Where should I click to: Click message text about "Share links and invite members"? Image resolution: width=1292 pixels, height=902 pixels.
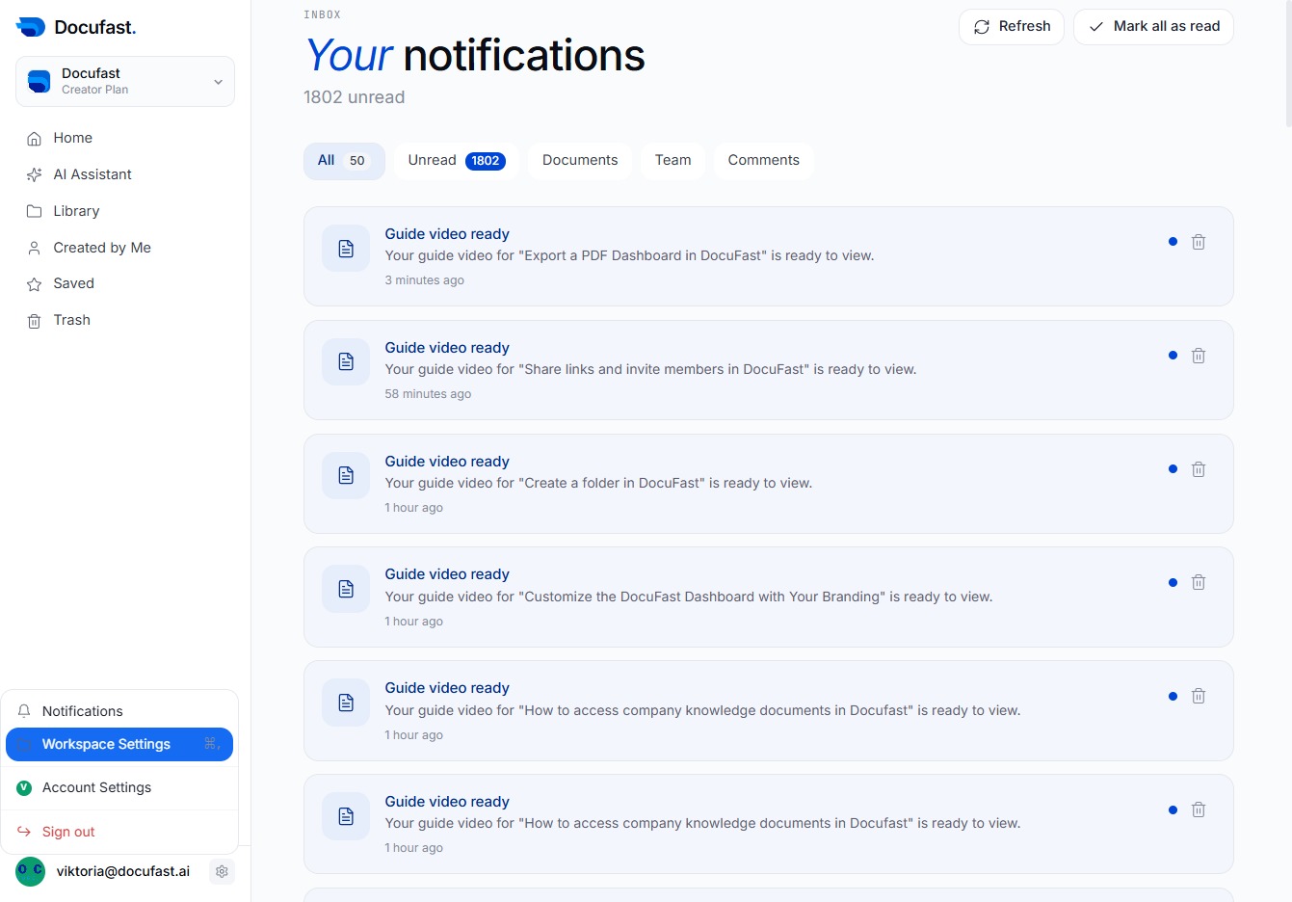(x=650, y=369)
